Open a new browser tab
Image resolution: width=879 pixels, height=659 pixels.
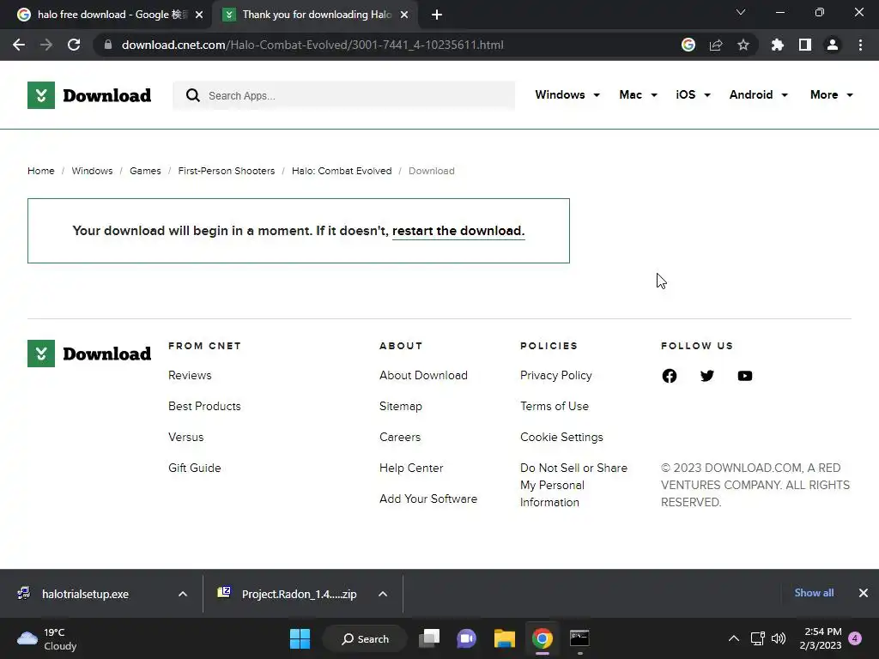437,15
